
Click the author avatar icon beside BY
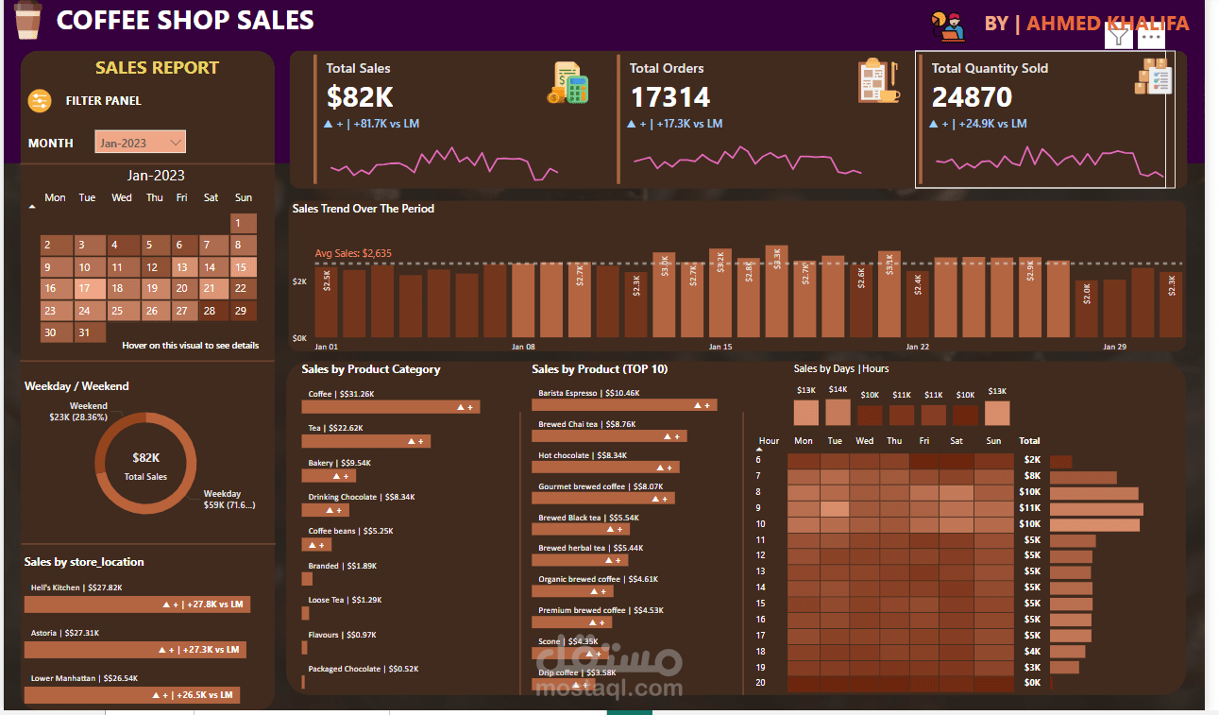[x=948, y=26]
